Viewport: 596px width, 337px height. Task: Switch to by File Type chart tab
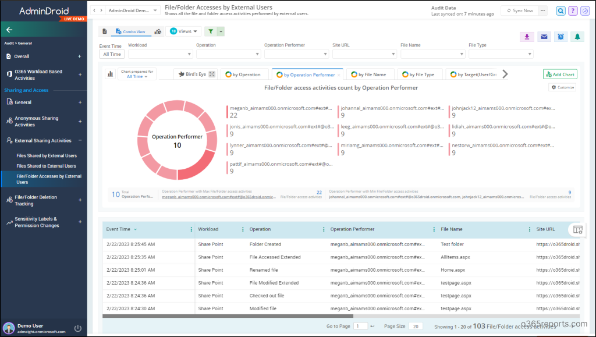[420, 75]
